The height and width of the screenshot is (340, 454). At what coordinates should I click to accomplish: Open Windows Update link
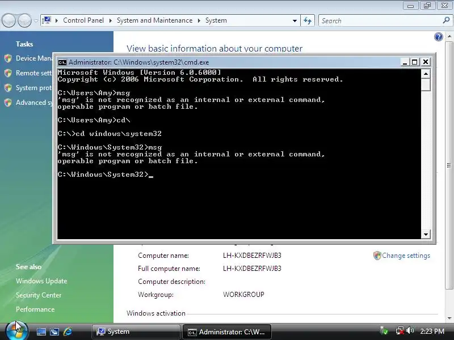41,281
